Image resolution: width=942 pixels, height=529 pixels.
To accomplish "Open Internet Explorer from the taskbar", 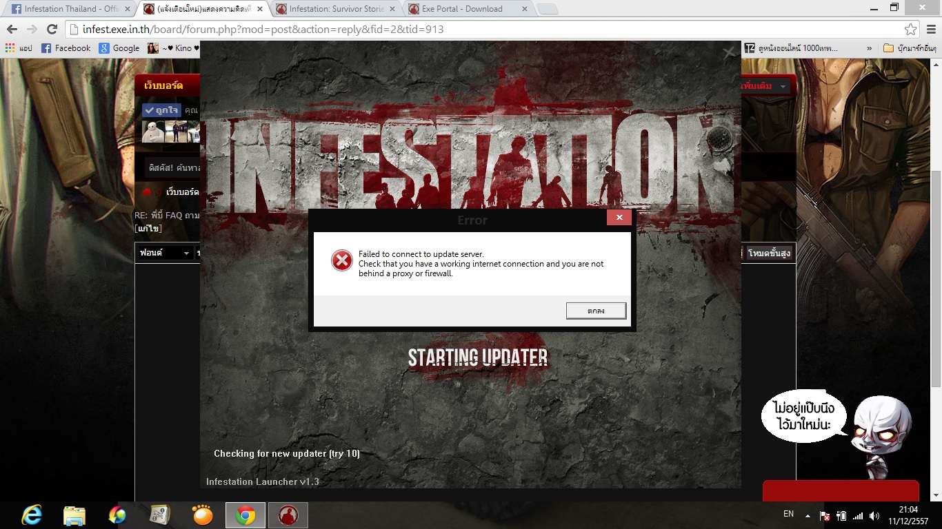I will coord(31,515).
